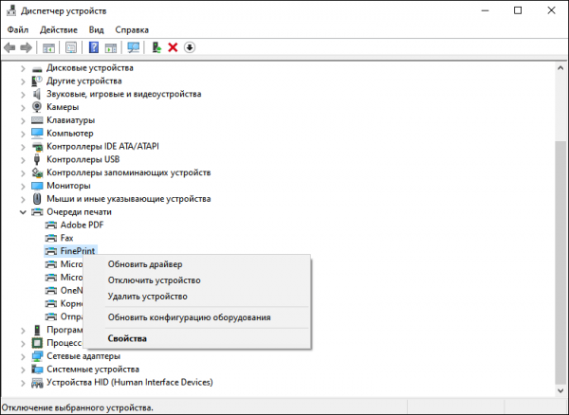Viewport: 569px width, 415px height.
Task: Click the Cameras webcam icon
Action: 37,107
